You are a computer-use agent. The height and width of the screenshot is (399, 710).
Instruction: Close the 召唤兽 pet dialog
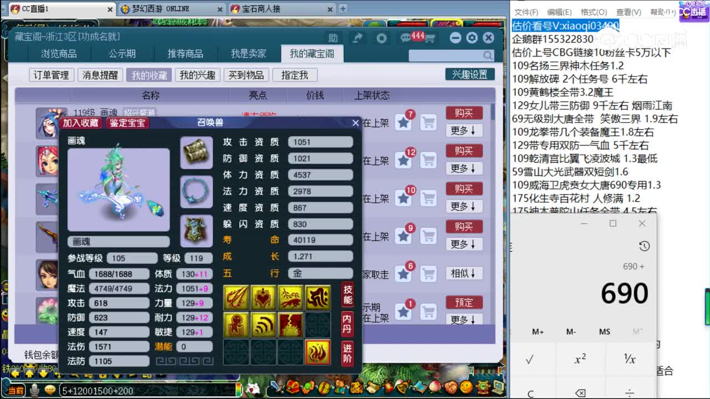coord(356,123)
